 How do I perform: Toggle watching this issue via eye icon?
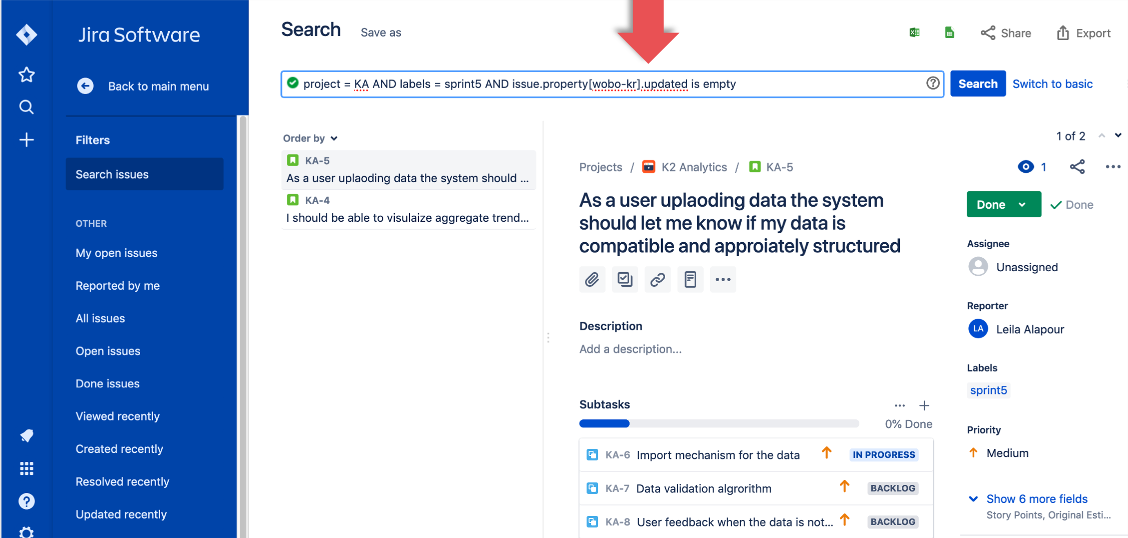1025,167
